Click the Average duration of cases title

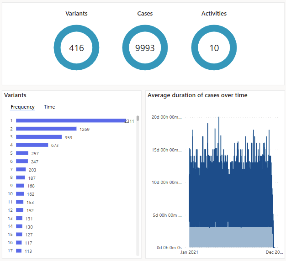click(x=197, y=95)
